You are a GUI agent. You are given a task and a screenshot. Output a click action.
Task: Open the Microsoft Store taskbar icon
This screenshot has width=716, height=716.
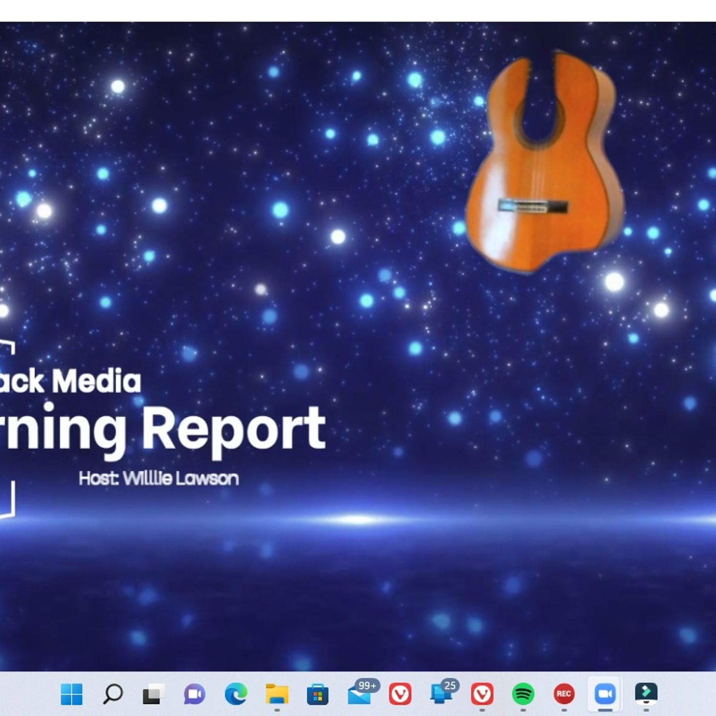pyautogui.click(x=318, y=694)
